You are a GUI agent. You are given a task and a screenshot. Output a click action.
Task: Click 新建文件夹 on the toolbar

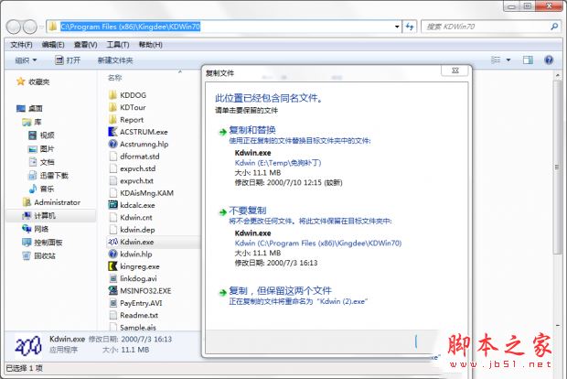115,60
